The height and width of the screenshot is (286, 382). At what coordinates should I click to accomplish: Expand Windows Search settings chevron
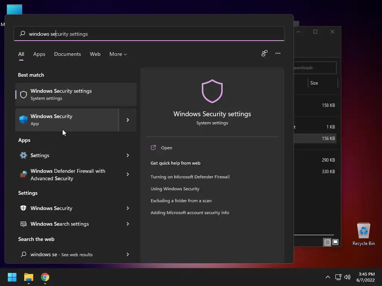(128, 224)
